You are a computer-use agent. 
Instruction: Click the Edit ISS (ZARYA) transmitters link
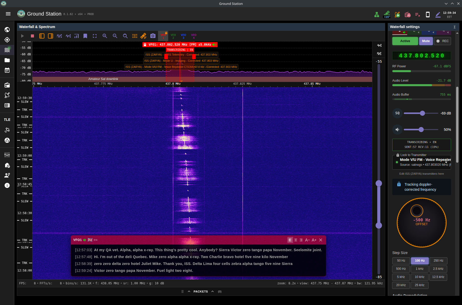pos(421,174)
